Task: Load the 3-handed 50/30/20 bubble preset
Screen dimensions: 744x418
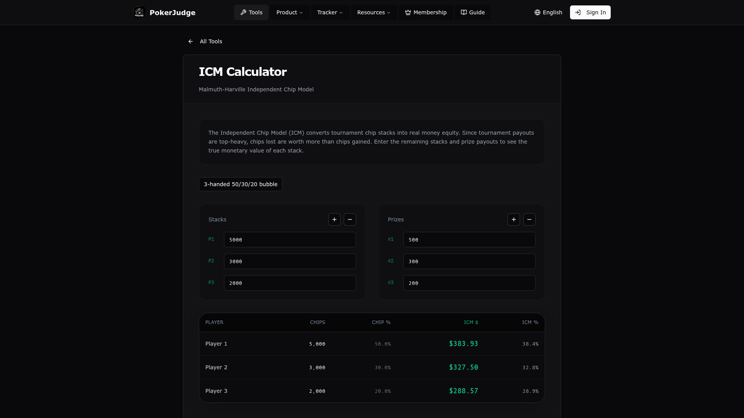Action: pos(241,184)
